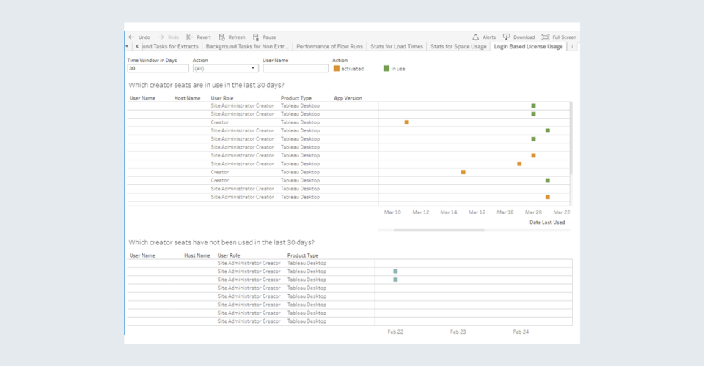Select the green in use legend swatch
Screen dimensions: 704x366
386,69
